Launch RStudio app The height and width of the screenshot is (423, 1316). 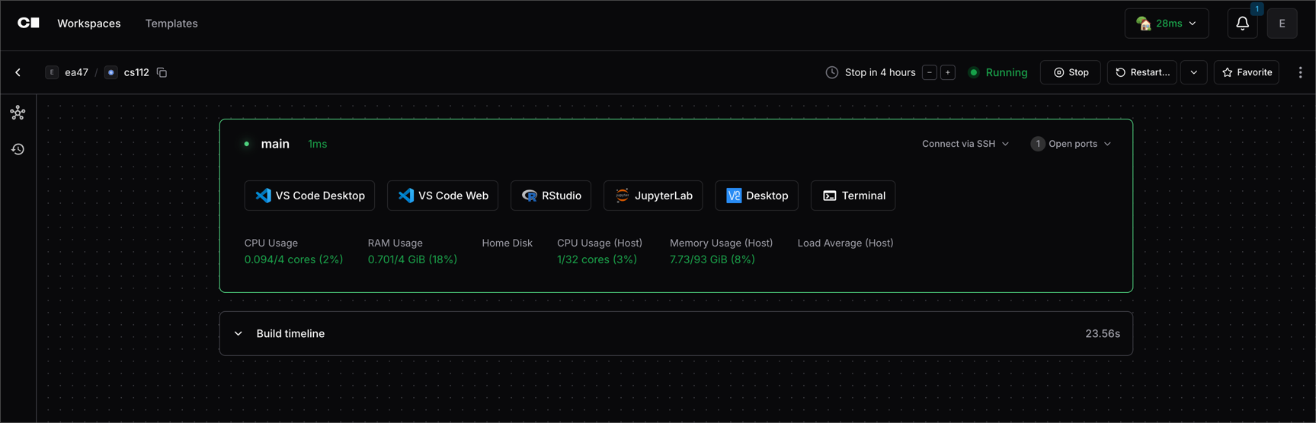click(550, 196)
